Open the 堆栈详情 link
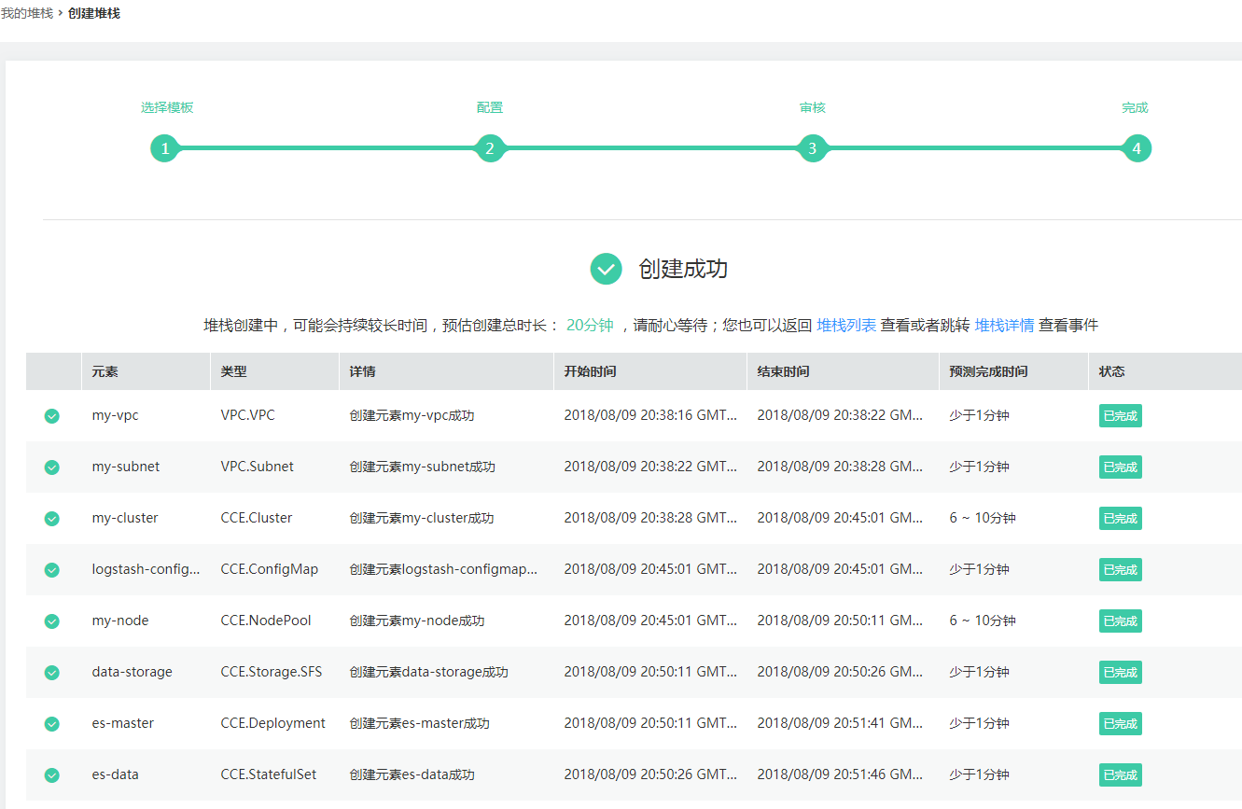The image size is (1242, 809). 1004,325
